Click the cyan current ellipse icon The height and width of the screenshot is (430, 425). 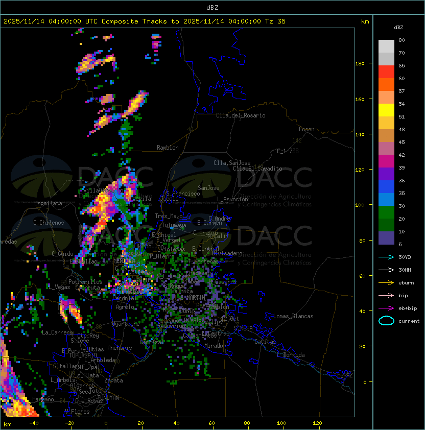coord(386,321)
